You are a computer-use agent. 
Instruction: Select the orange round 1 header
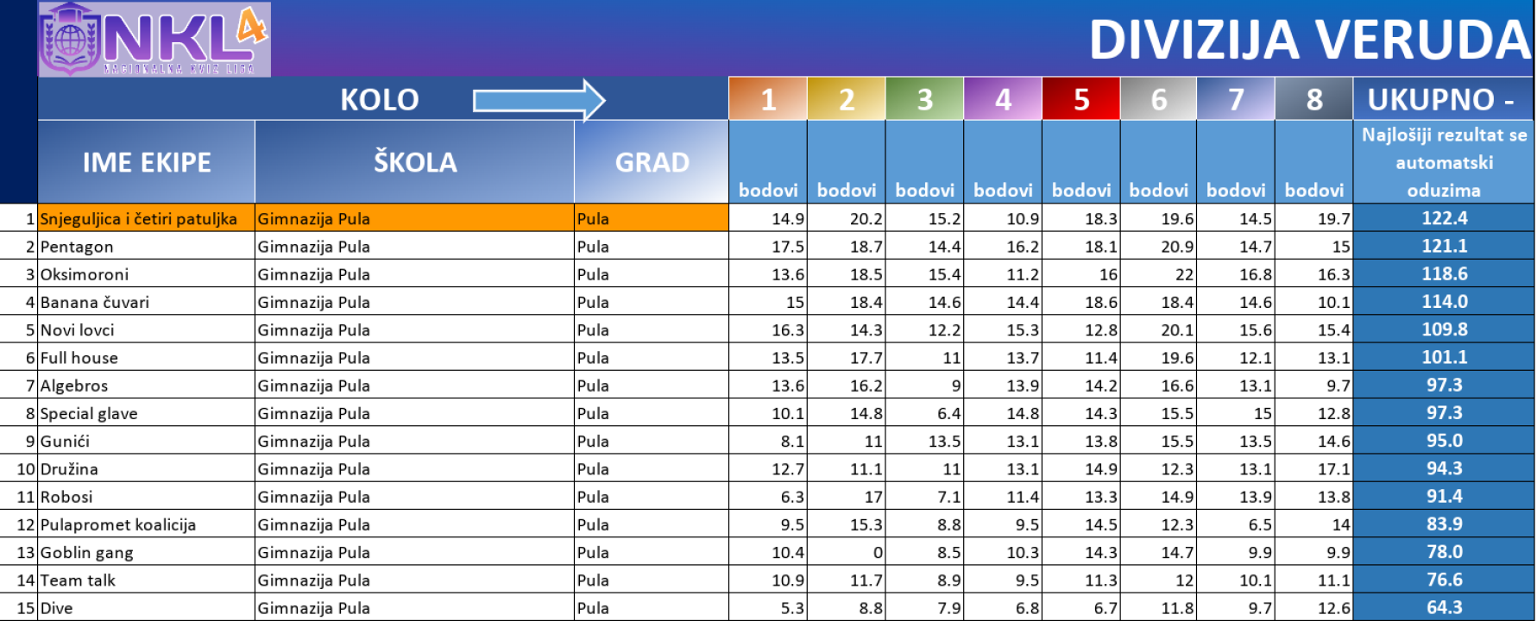coord(767,99)
